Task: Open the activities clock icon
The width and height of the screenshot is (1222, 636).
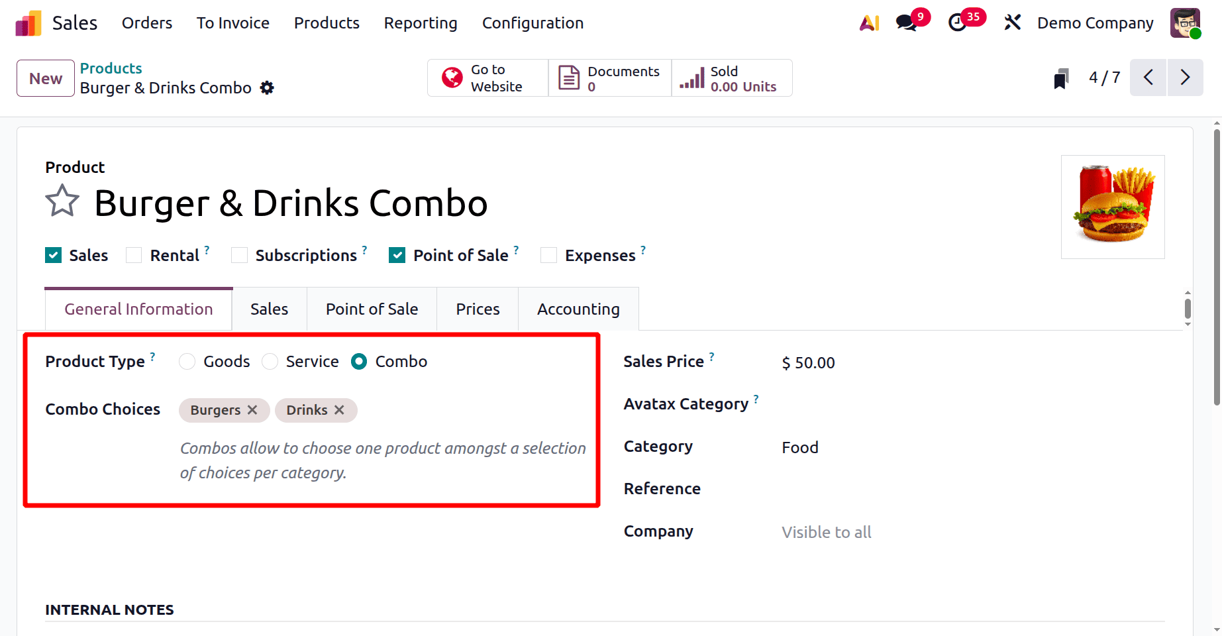Action: click(x=958, y=23)
